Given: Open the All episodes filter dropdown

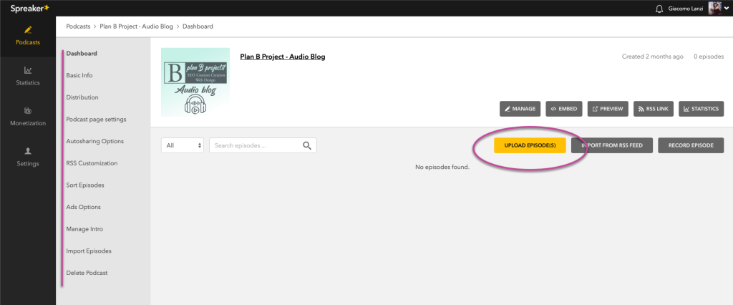Looking at the screenshot, I should coord(183,145).
